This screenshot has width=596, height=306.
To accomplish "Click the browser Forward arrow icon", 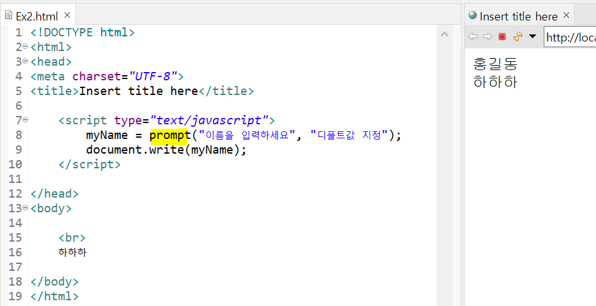I will (x=487, y=36).
